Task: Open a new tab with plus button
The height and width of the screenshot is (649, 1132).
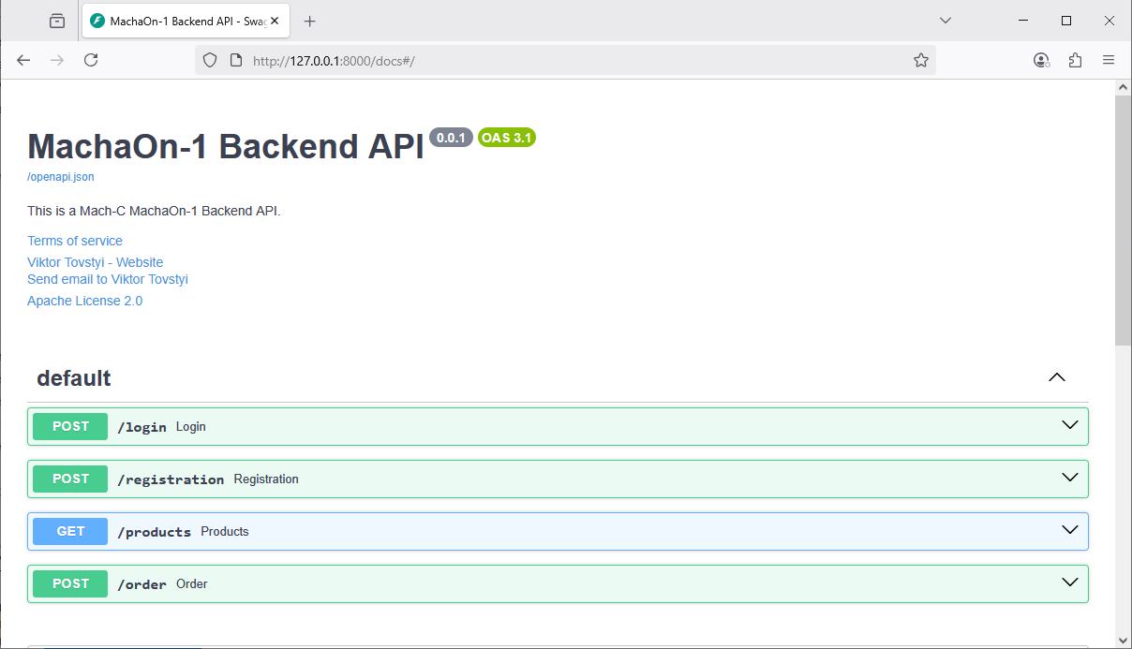Action: tap(310, 21)
